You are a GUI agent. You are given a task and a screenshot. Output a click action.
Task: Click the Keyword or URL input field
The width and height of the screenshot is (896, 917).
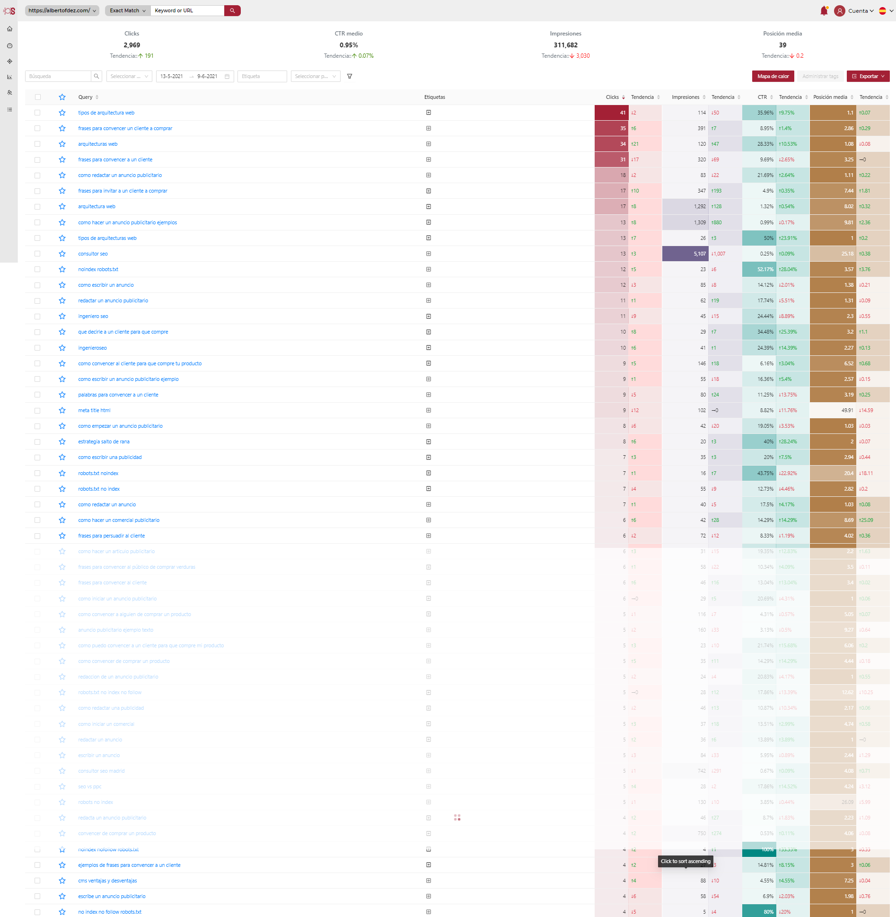pyautogui.click(x=187, y=10)
